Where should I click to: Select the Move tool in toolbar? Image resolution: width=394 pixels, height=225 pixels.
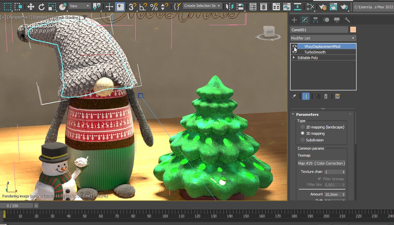[31, 6]
